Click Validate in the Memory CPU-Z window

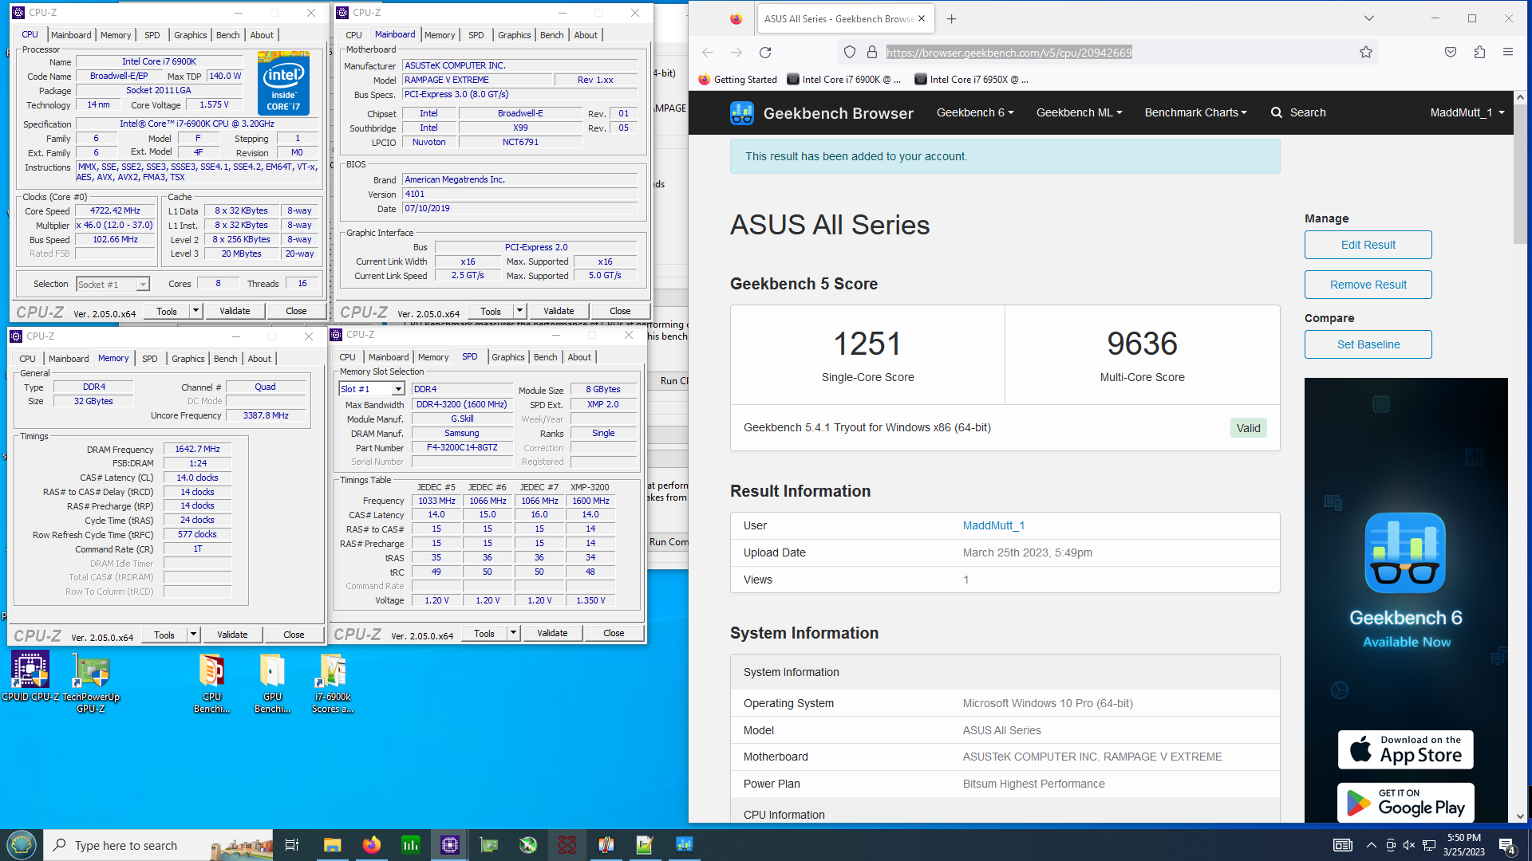(x=232, y=635)
